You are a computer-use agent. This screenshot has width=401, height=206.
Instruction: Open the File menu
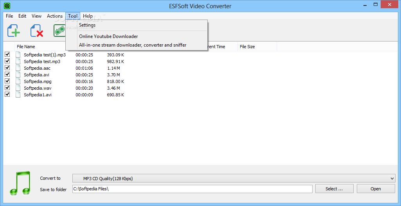click(x=9, y=16)
